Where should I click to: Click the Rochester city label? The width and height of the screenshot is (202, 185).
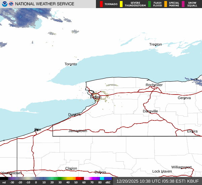pos(154,85)
